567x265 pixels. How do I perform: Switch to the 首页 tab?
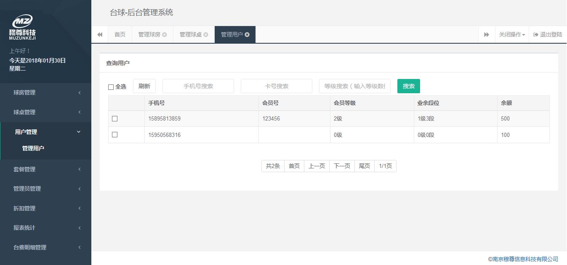120,34
